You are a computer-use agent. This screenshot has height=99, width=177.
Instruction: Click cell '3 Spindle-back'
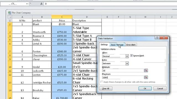coord(85,43)
